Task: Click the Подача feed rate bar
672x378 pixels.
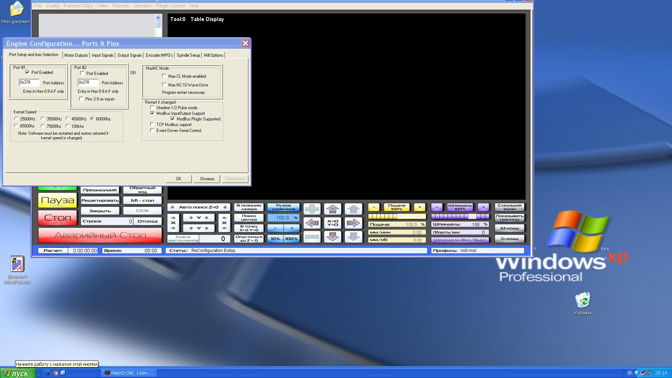Action: [x=397, y=217]
